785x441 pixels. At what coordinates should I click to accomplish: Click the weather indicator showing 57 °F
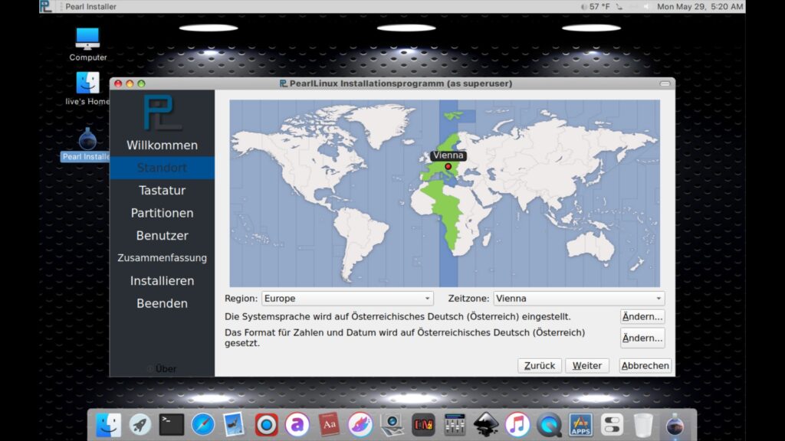(595, 6)
